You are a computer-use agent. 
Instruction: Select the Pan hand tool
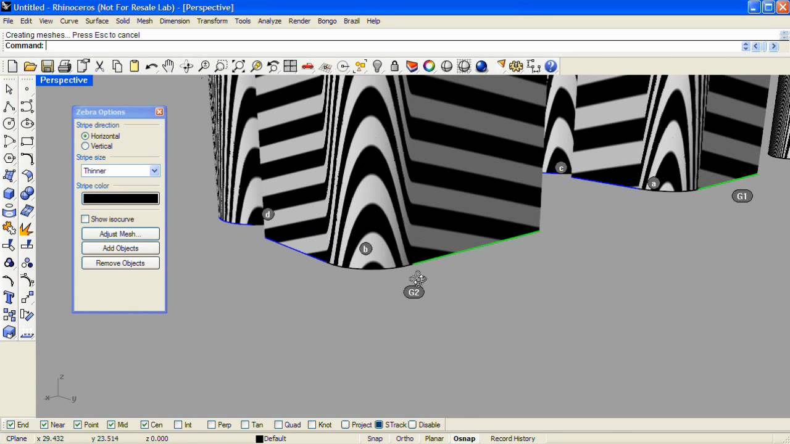168,66
